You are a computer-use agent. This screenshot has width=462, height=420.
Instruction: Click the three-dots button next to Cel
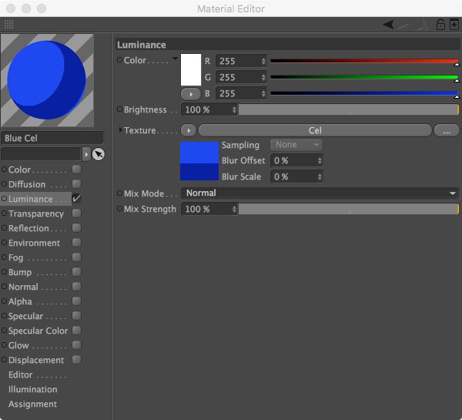point(447,131)
